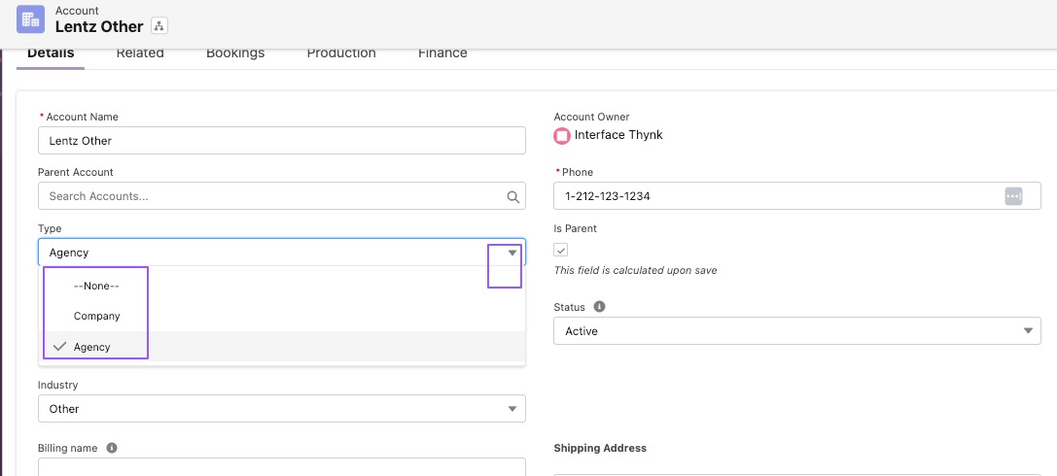This screenshot has width=1057, height=476.
Task: Click the Account building icon in header
Action: [x=30, y=18]
